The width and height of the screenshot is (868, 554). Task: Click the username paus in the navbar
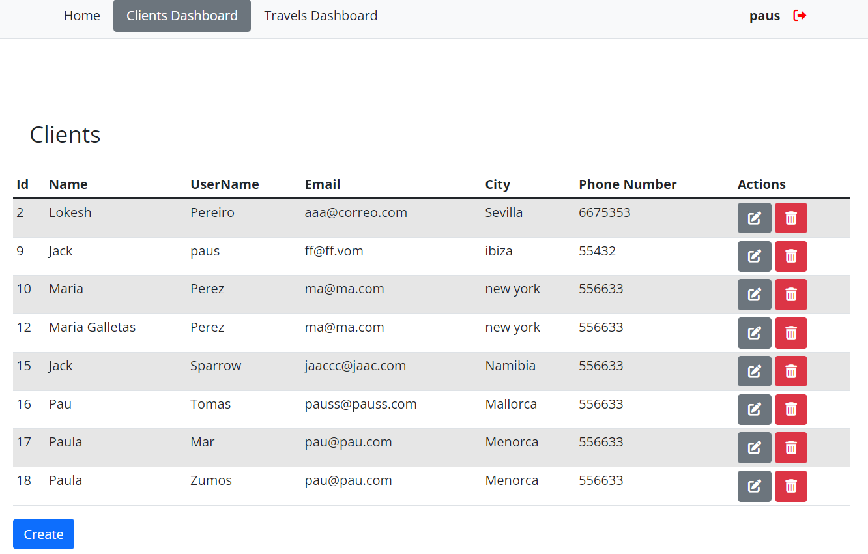(764, 15)
